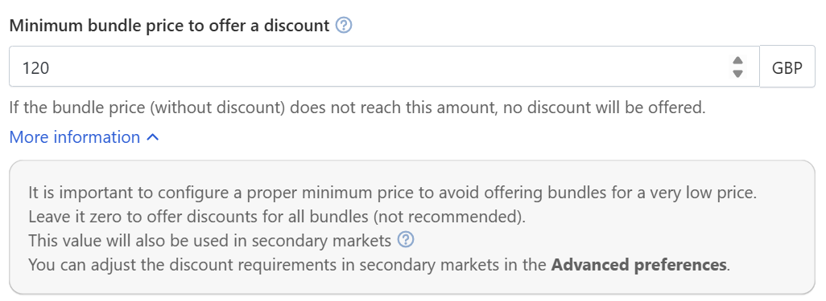
Task: Increase bundle price with up arrow
Action: [x=737, y=60]
